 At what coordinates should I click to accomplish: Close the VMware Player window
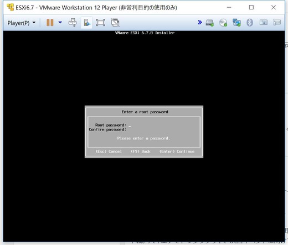click(x=274, y=7)
